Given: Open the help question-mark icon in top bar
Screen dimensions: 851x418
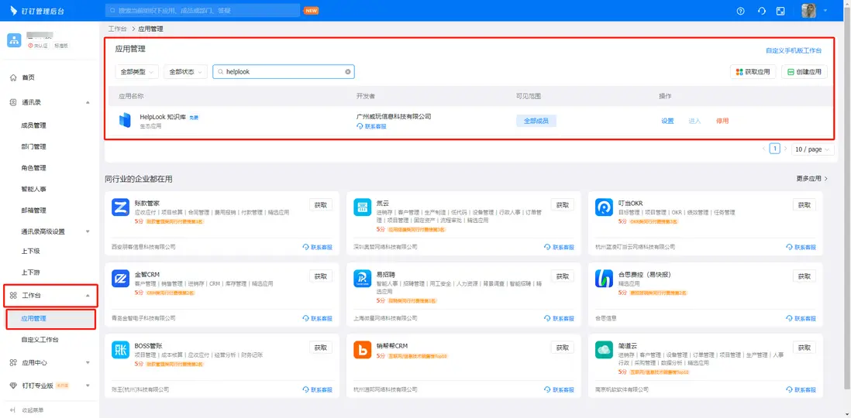Looking at the screenshot, I should click(x=741, y=11).
